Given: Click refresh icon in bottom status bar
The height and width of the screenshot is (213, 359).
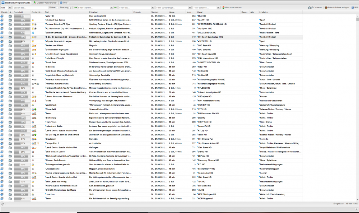Looking at the screenshot, I should pos(3,204).
